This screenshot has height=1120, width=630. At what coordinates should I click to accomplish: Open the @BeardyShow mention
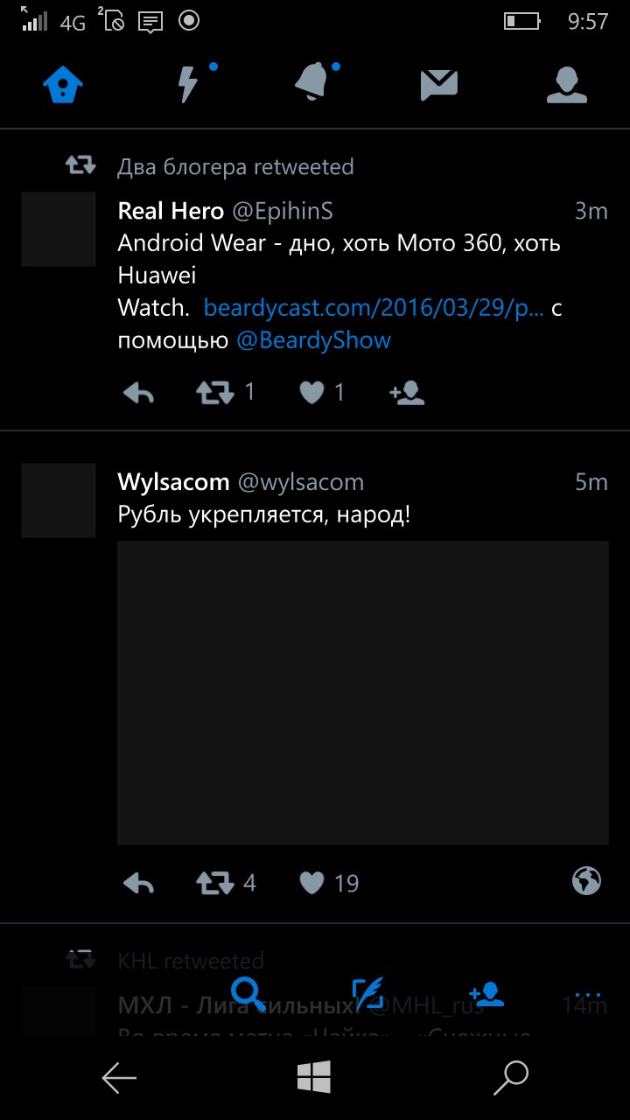[x=313, y=340]
